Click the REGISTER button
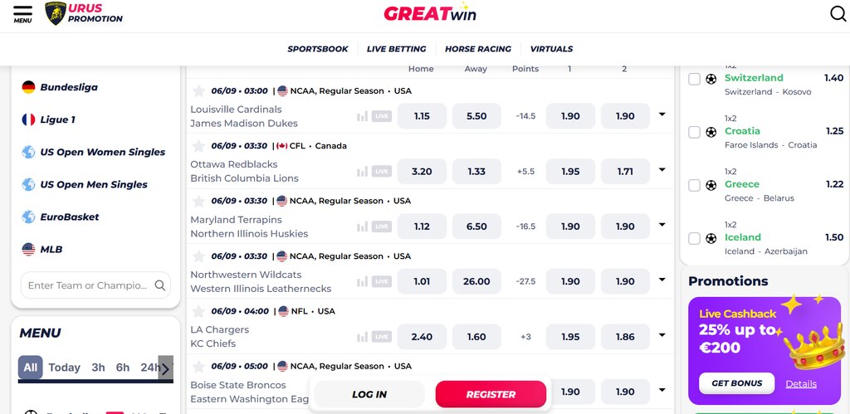This screenshot has height=414, width=850. (491, 394)
